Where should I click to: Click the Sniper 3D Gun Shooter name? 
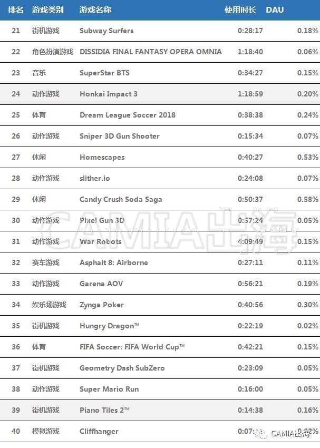click(x=120, y=136)
